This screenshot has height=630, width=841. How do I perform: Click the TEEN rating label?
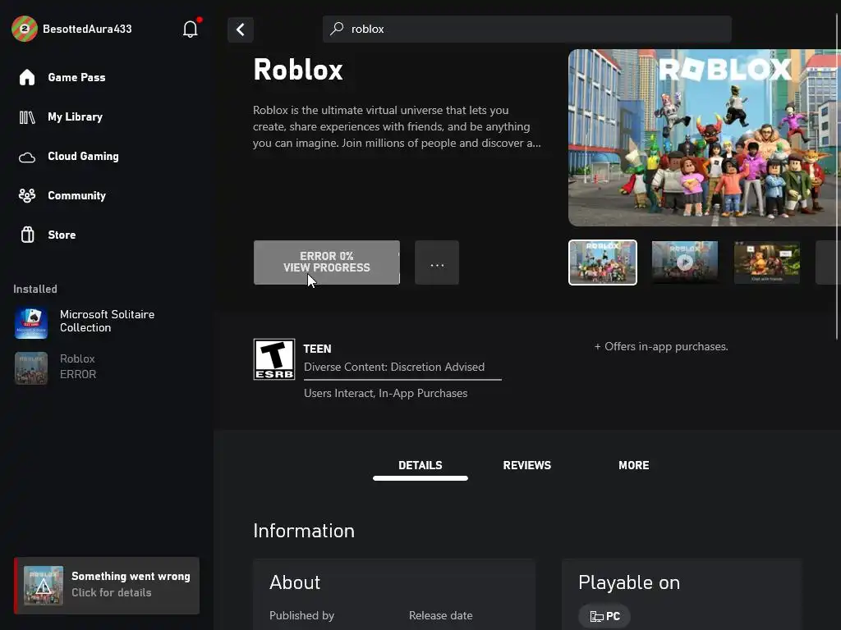pyautogui.click(x=317, y=349)
